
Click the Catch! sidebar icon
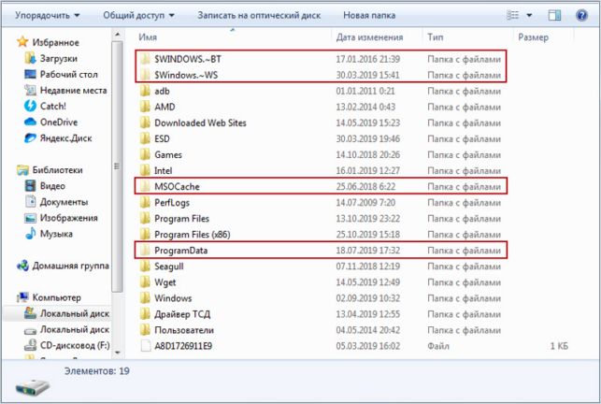click(30, 106)
